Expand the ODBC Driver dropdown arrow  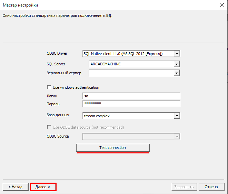(177, 54)
